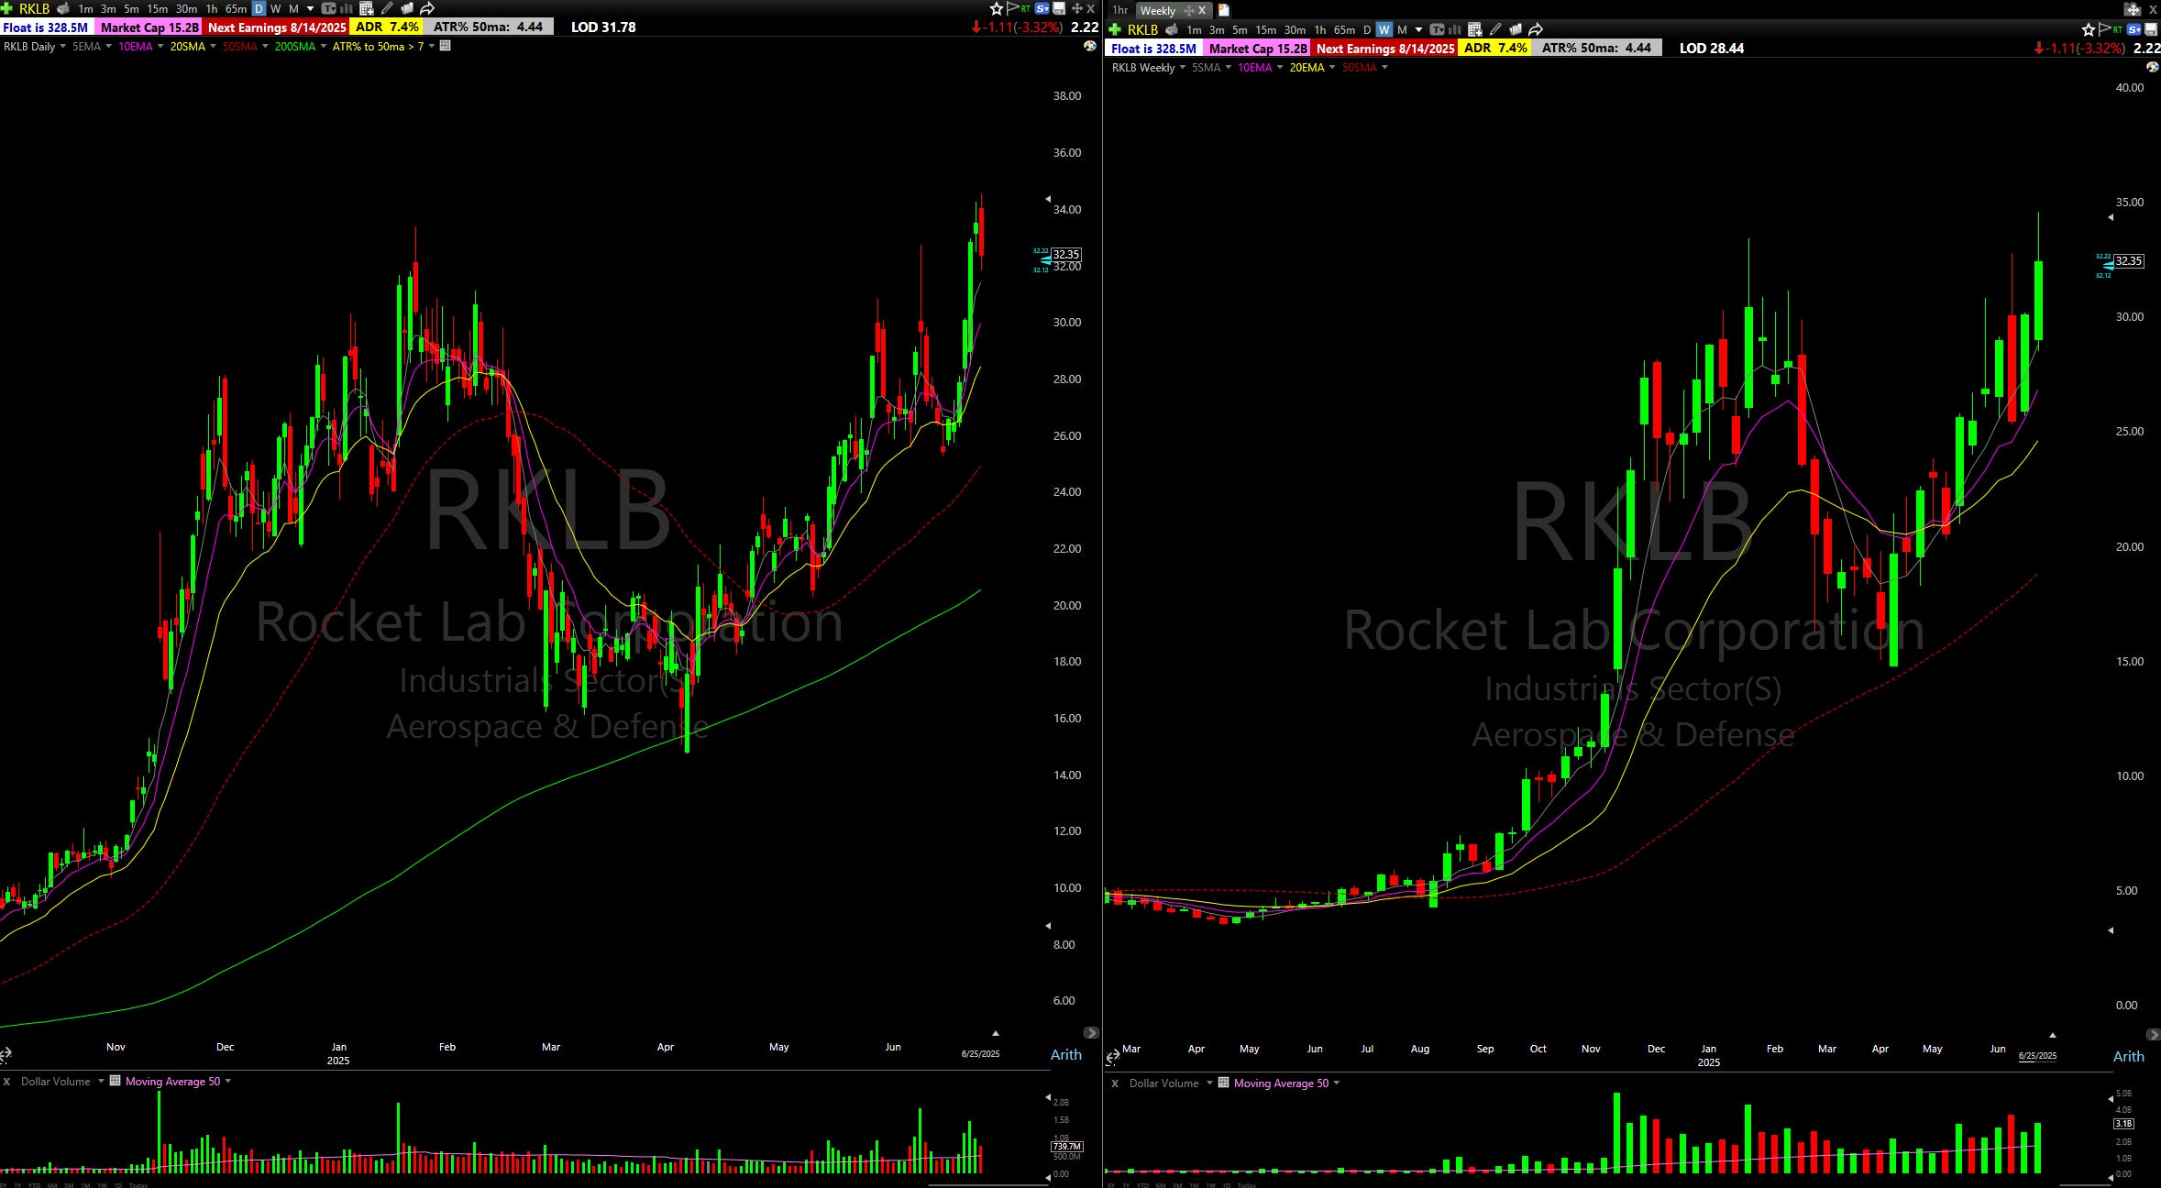Click the add-indicator calendar grid icon, weekly chart
The image size is (2161, 1188).
pos(1474,29)
